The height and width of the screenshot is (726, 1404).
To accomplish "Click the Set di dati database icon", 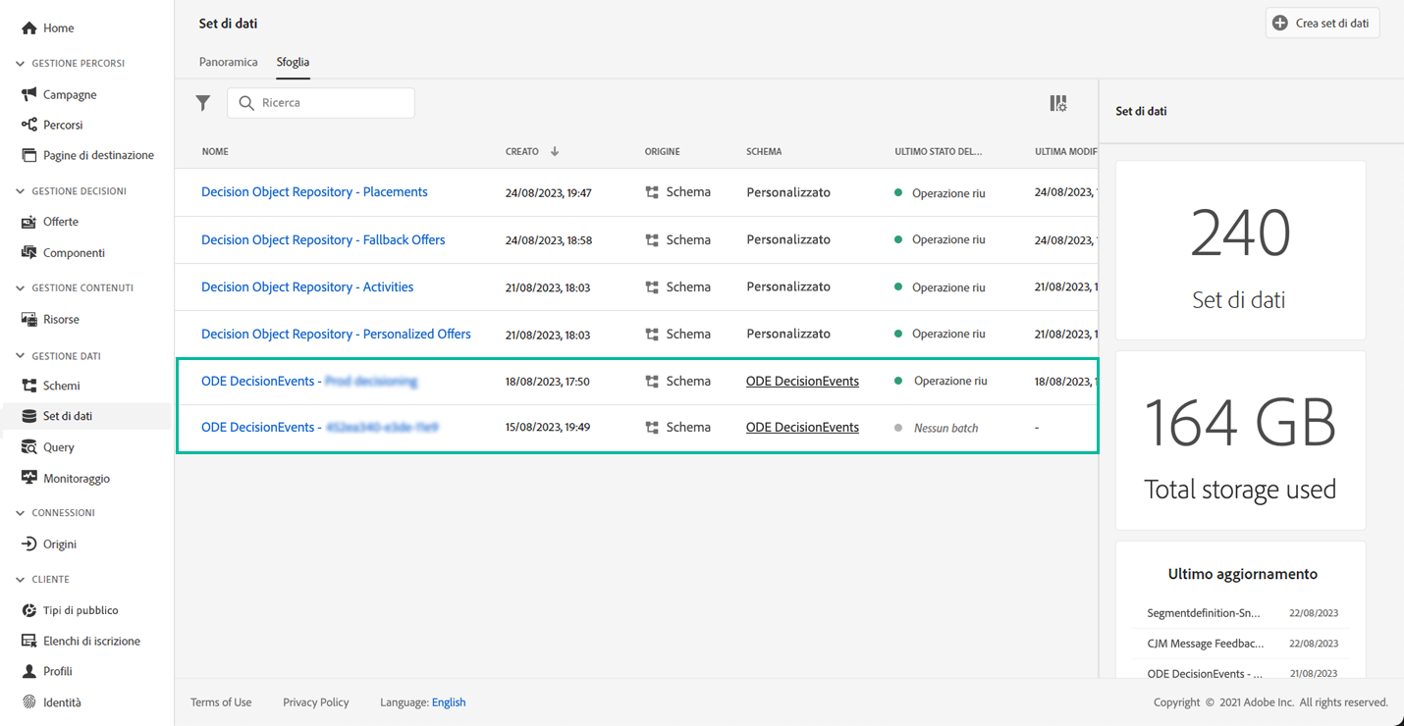I will tap(29, 416).
